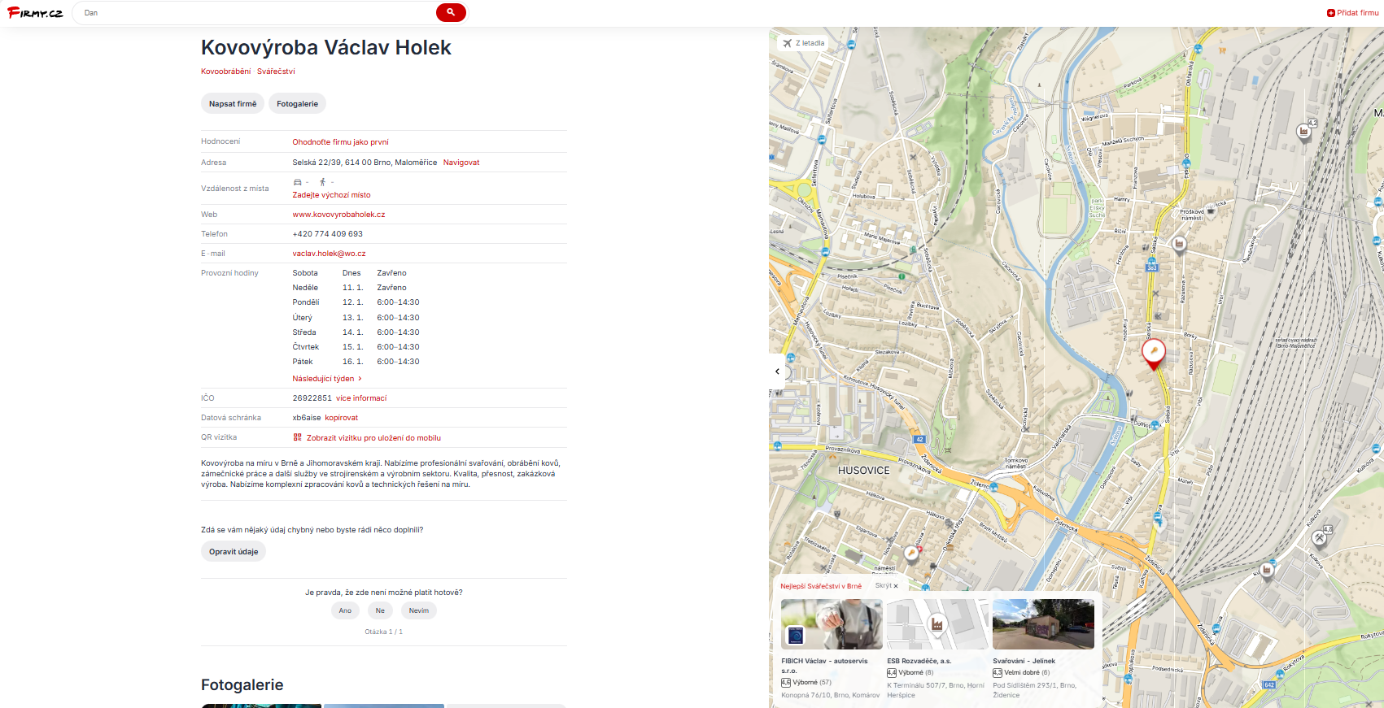1384x708 pixels.
Task: Click FIBICH Václav - autoservis s.r.o. title
Action: [824, 666]
